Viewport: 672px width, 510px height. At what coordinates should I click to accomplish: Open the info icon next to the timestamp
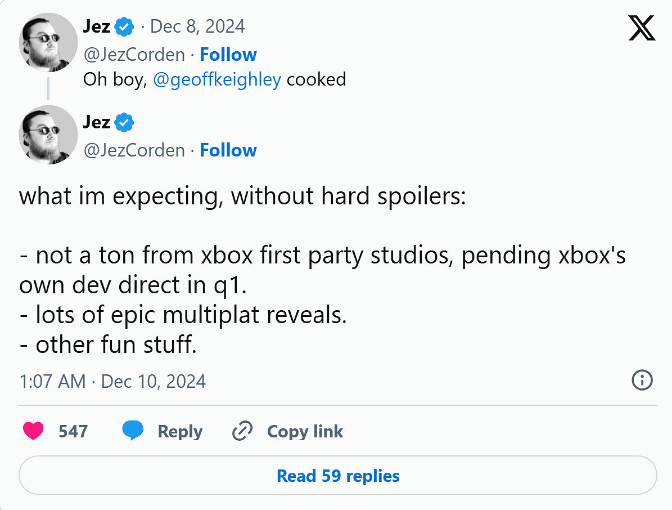pyautogui.click(x=642, y=381)
